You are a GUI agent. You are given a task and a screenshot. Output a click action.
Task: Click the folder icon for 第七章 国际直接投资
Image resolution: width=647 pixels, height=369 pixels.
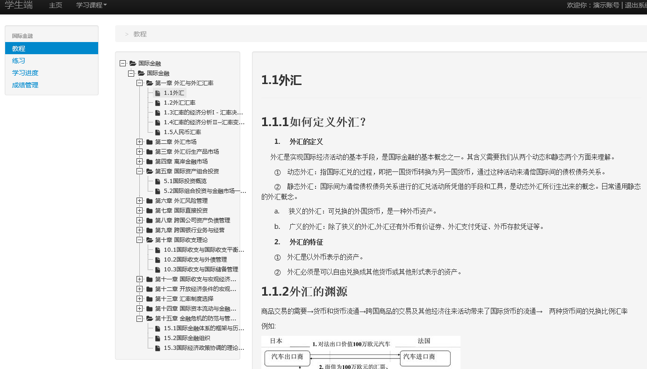click(149, 211)
